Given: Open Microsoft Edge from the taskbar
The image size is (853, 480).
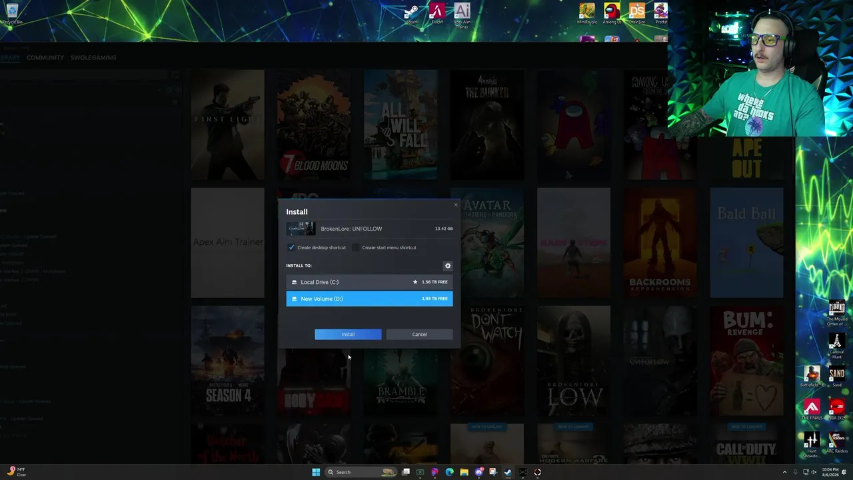Looking at the screenshot, I should pos(449,472).
